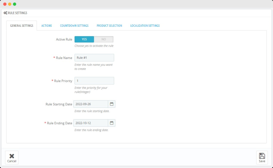
Task: Switch Active Rule to NO
Action: point(104,39)
